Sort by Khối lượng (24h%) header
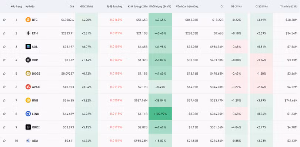Viewport: 300px width, 147px height. tap(160, 7)
